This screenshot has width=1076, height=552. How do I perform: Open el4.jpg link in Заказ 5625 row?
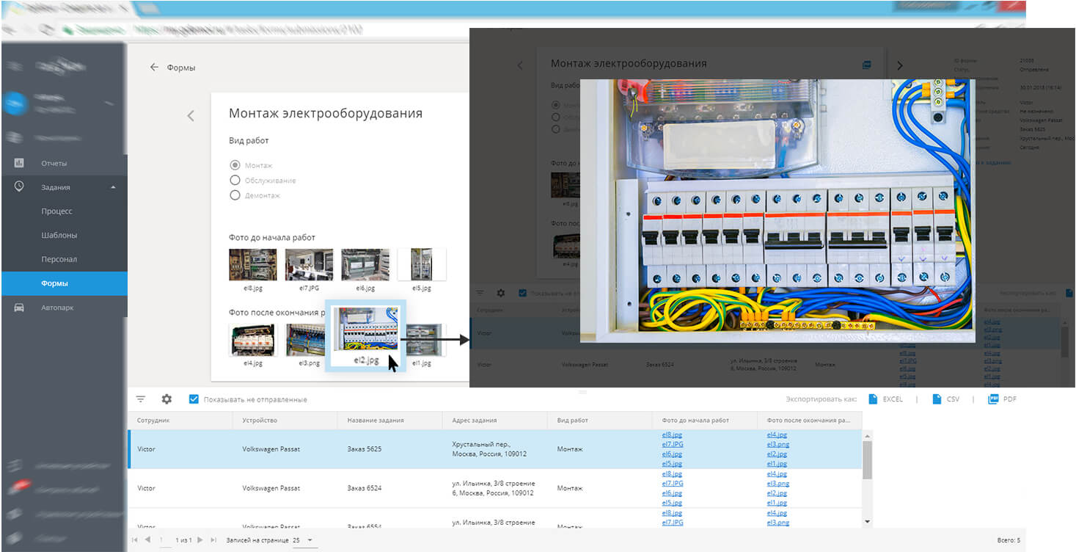(777, 435)
